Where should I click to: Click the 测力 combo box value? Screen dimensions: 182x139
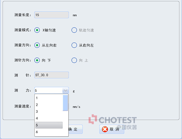click(48, 90)
